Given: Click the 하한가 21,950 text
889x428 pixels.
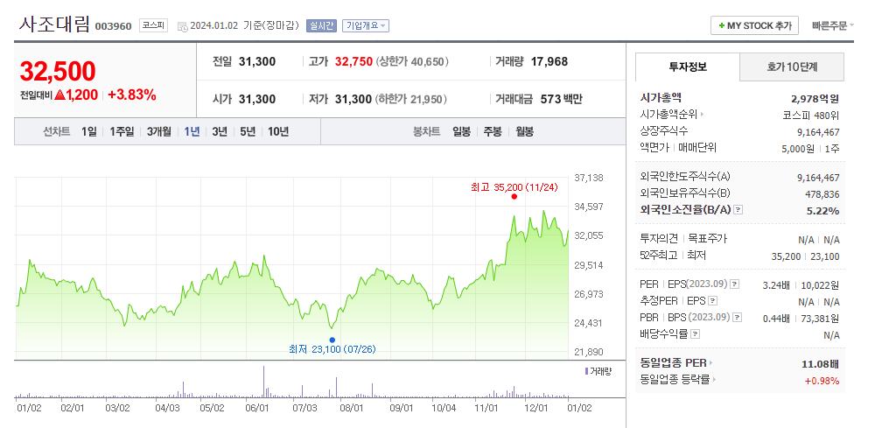Looking at the screenshot, I should pyautogui.click(x=411, y=99).
